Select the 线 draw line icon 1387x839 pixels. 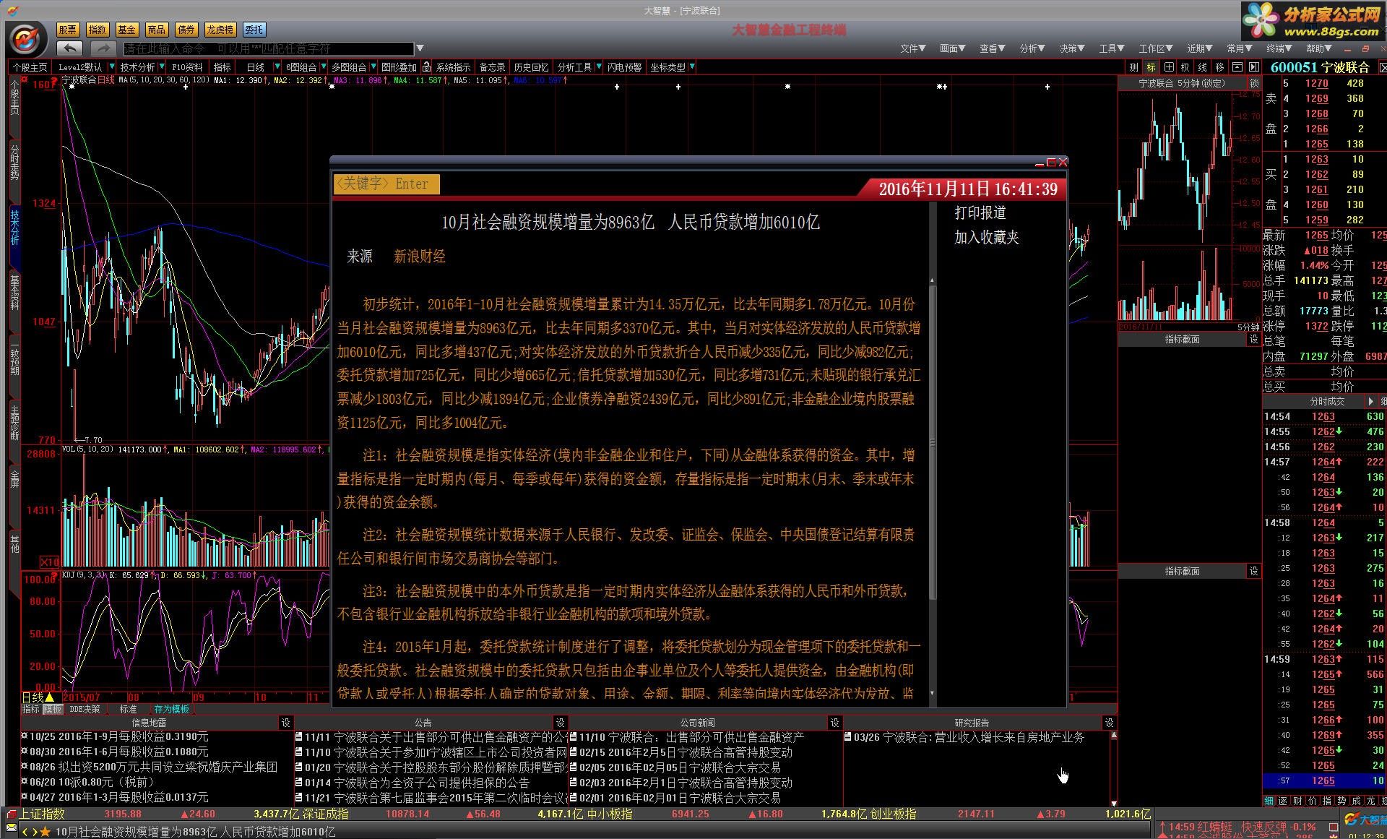point(1203,67)
